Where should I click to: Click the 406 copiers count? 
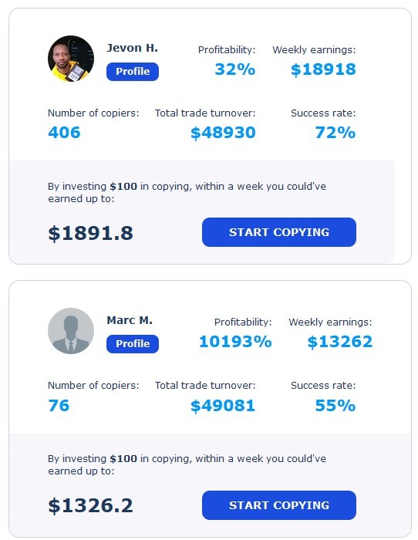click(64, 133)
